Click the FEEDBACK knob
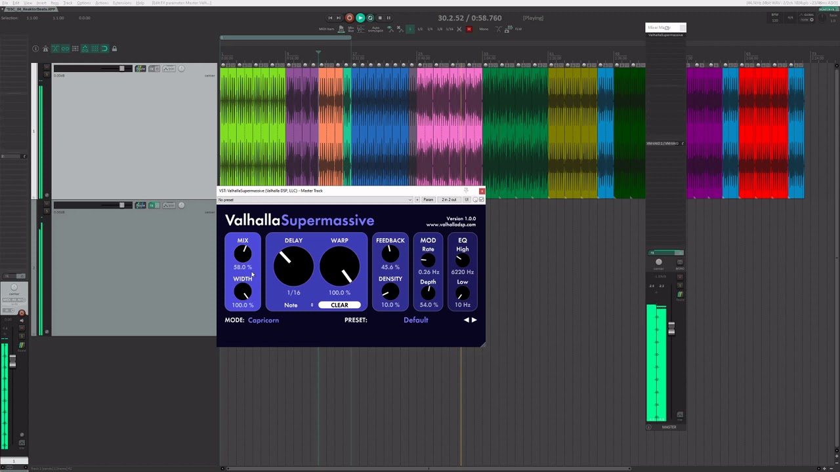The image size is (840, 472). coord(390,254)
